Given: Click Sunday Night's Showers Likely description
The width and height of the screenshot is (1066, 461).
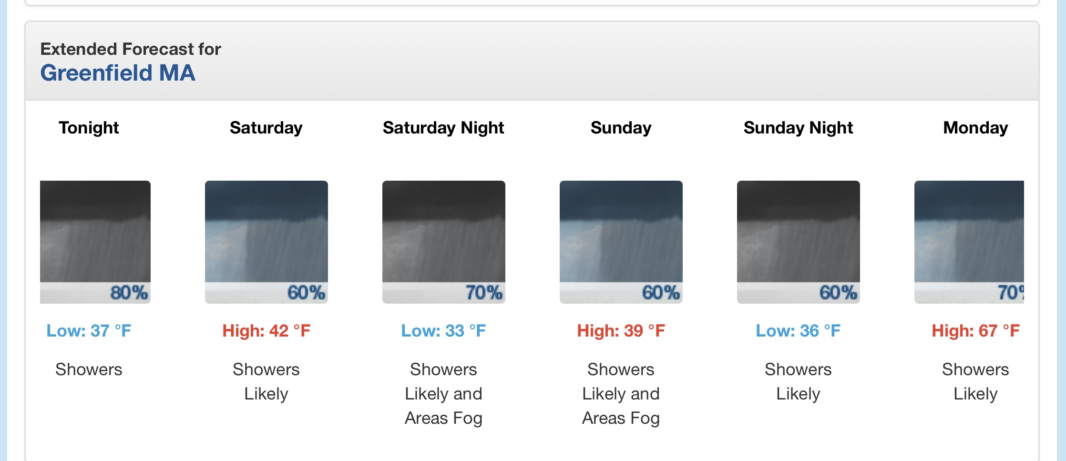Looking at the screenshot, I should [798, 381].
